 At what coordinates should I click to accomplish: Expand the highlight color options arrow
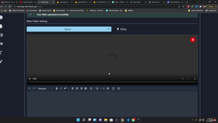click(68, 88)
